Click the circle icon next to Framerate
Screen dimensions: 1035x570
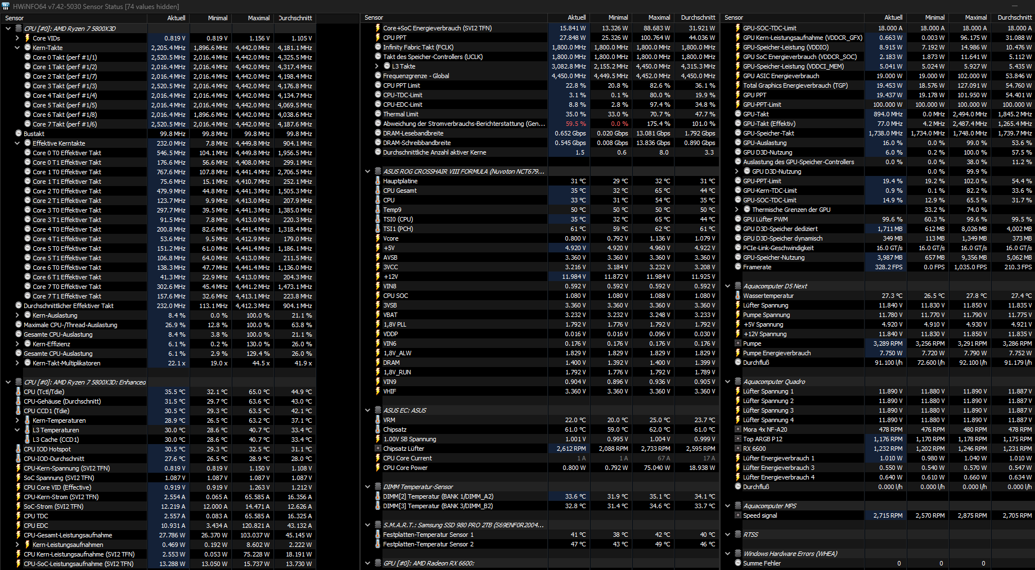pos(738,267)
